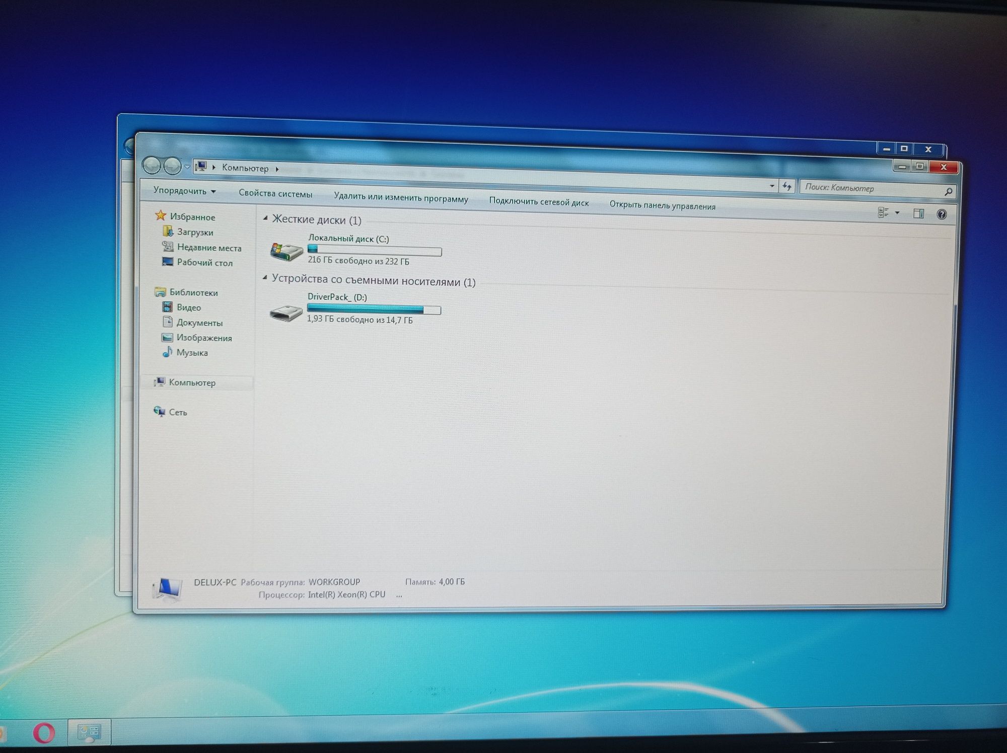The width and height of the screenshot is (1007, 753).
Task: Close the background window behind Explorer
Action: (x=929, y=149)
